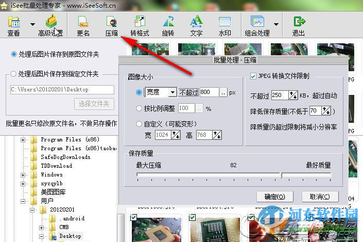Click the 宽 1024 custom width field
The image size is (363, 242).
click(x=163, y=135)
